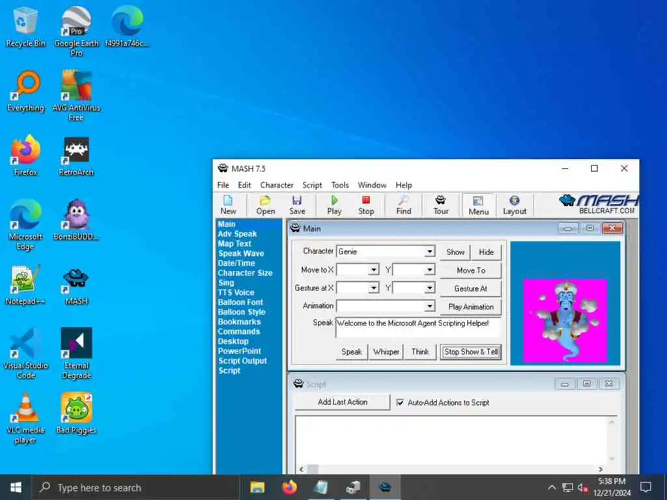Select the VLC media player desktop icon
The width and height of the screenshot is (667, 500).
click(25, 418)
